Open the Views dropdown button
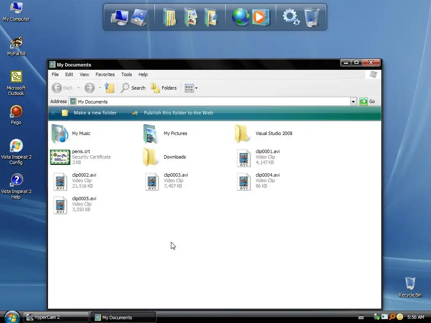431x323 pixels. point(191,88)
